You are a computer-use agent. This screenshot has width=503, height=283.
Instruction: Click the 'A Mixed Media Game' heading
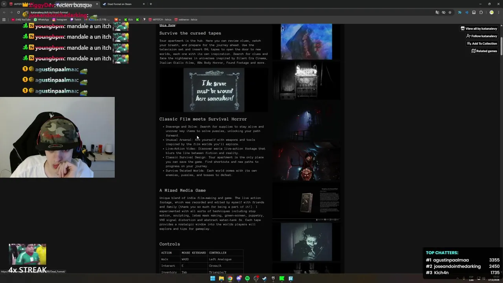click(182, 190)
